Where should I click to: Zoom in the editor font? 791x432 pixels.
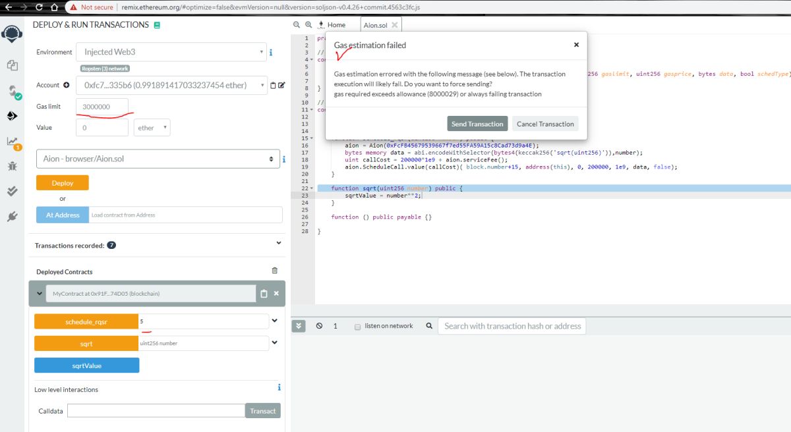[308, 24]
